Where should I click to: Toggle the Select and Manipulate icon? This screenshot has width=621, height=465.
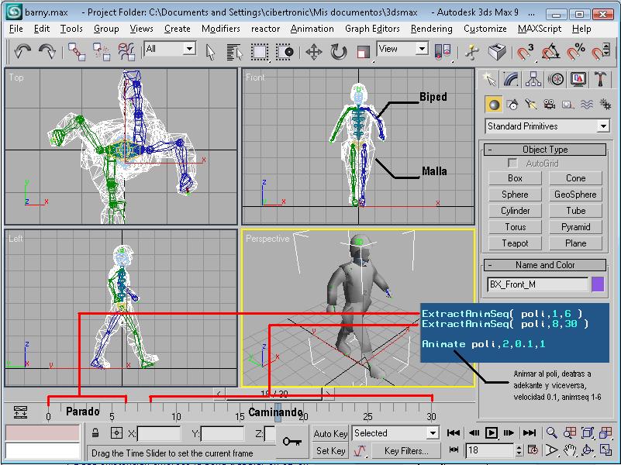point(472,52)
